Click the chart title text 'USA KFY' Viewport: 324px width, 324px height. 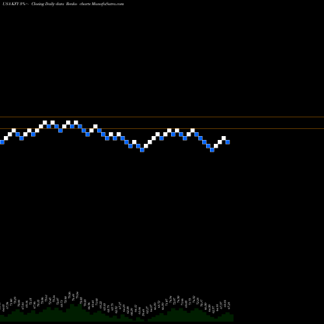click(x=10, y=4)
